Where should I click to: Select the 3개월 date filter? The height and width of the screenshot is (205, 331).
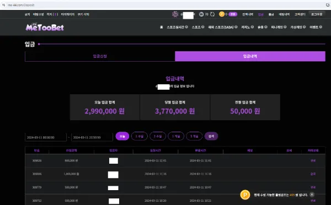tap(194, 136)
